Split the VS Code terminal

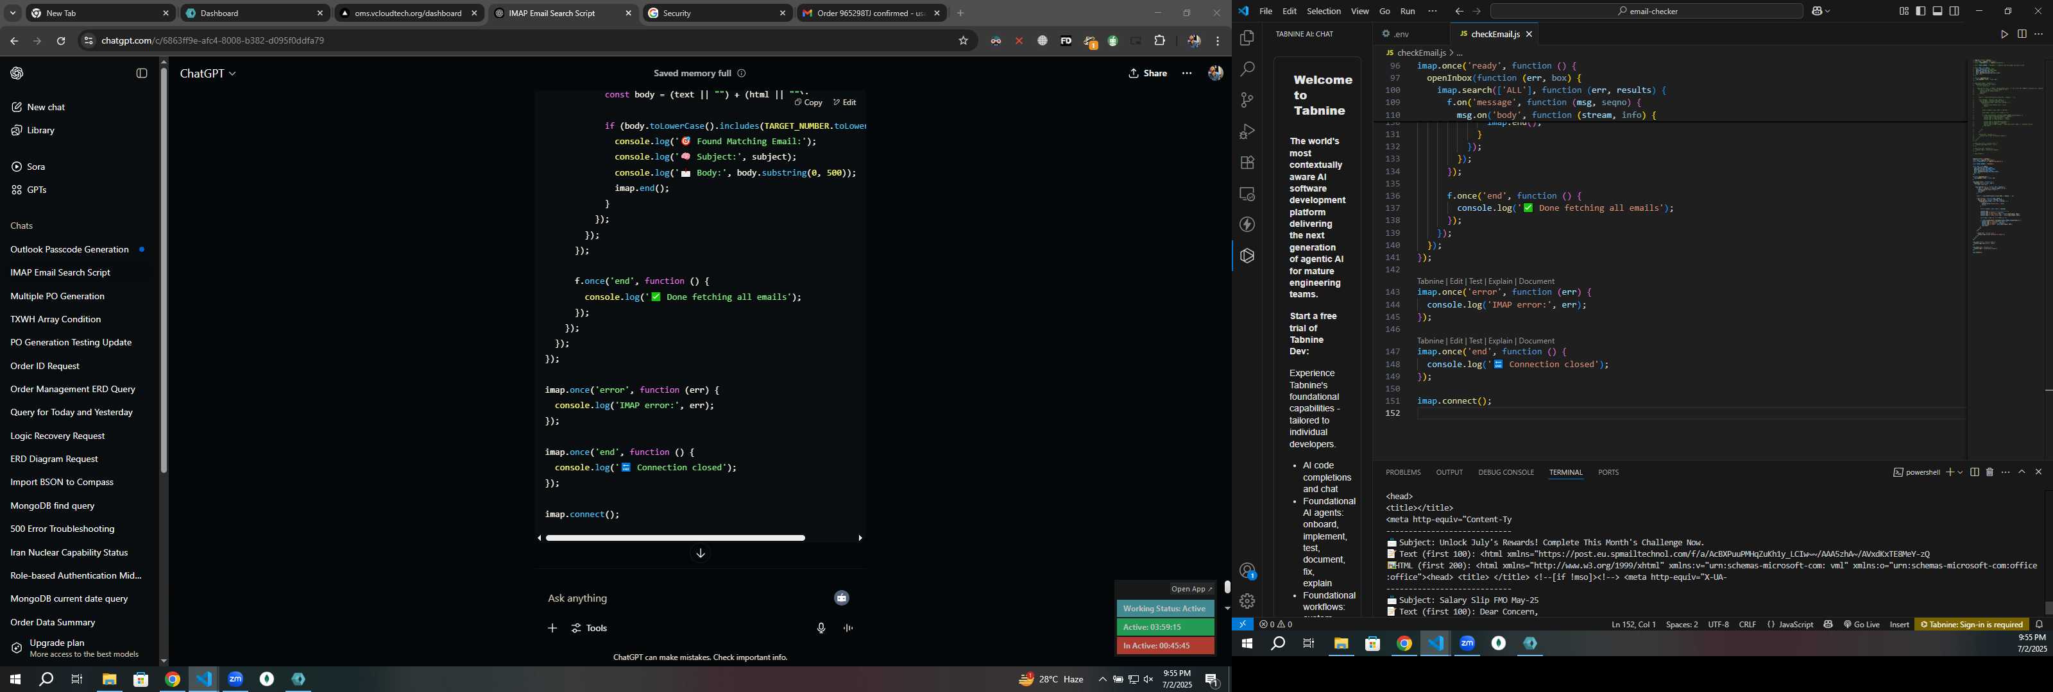click(1974, 472)
